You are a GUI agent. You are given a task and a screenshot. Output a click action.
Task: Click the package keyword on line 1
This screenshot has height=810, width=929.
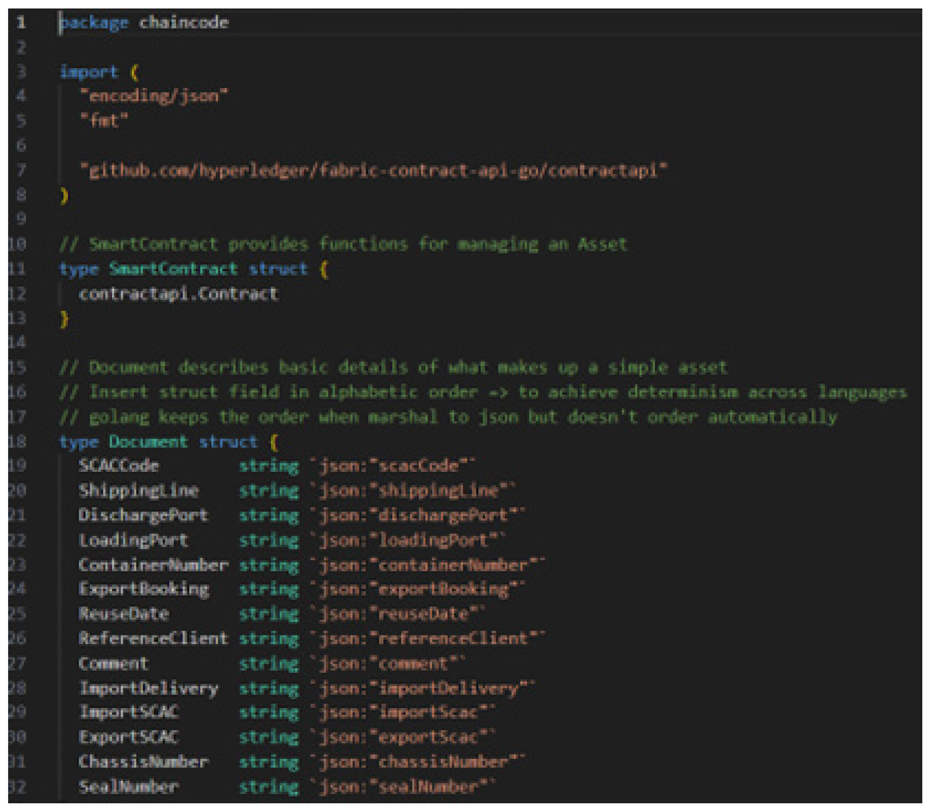pyautogui.click(x=94, y=23)
